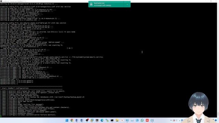Click the terminal window title bar icon
219x123 pixels.
click(1, 1)
